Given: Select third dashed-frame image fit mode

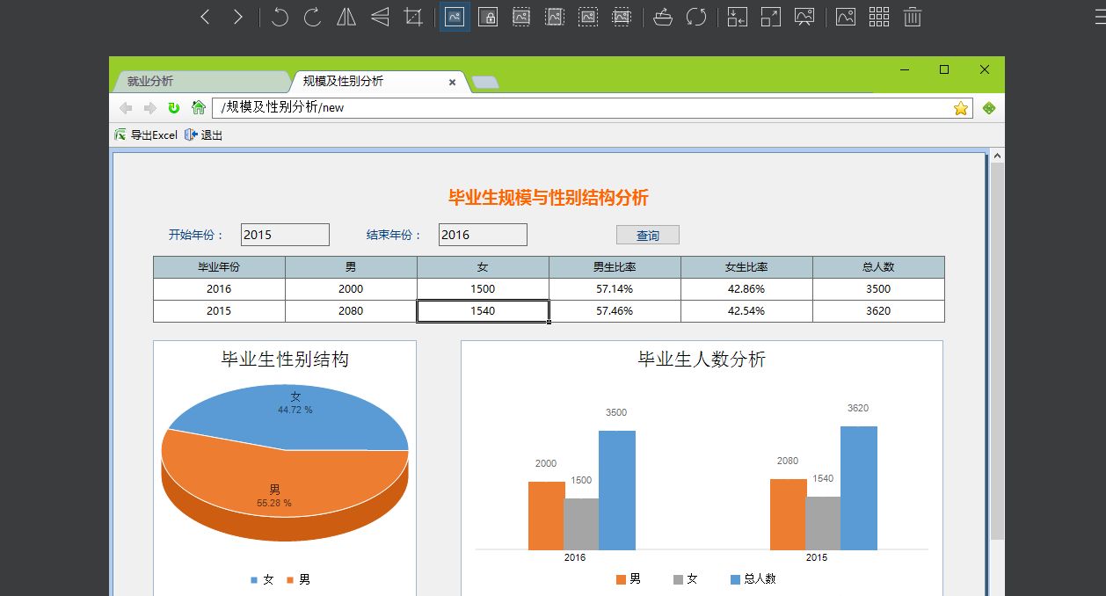Looking at the screenshot, I should tap(521, 17).
